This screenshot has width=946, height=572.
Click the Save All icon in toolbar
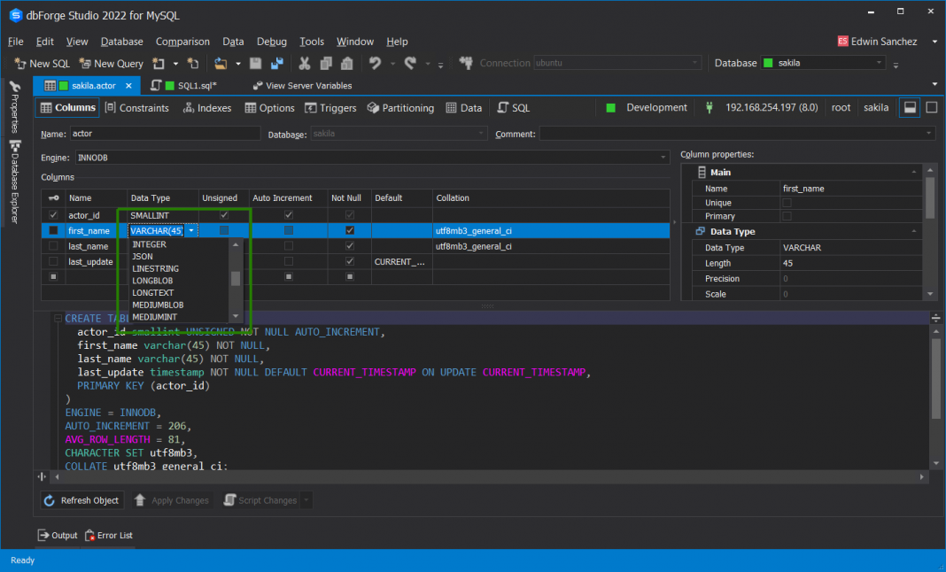point(276,64)
